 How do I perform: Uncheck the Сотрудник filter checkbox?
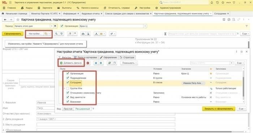[x=68, y=82]
